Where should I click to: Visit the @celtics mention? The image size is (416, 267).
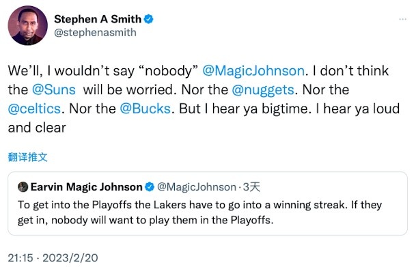[x=34, y=109]
